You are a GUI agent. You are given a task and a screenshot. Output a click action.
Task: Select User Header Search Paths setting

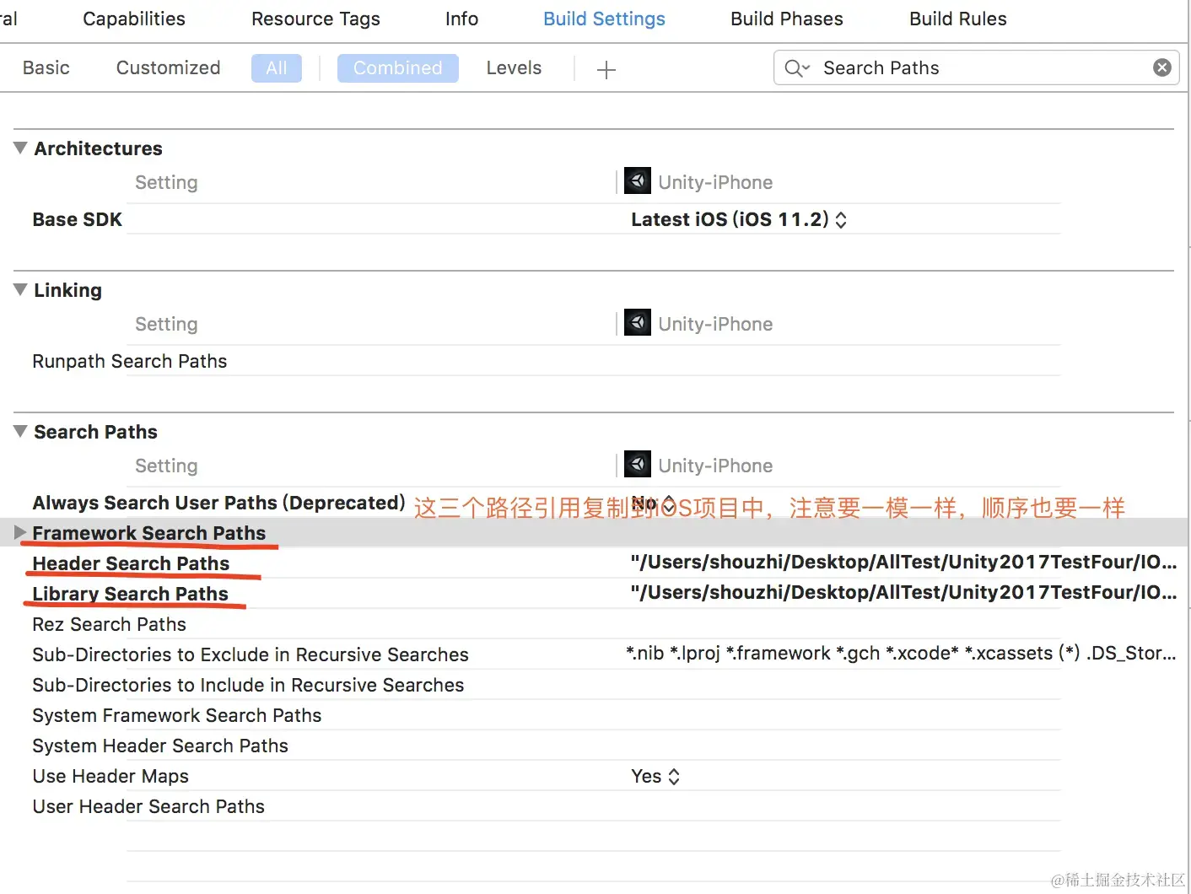[148, 806]
